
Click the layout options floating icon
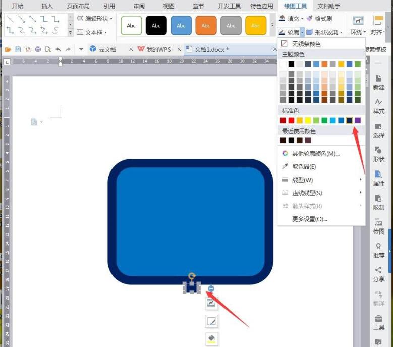coord(211,303)
